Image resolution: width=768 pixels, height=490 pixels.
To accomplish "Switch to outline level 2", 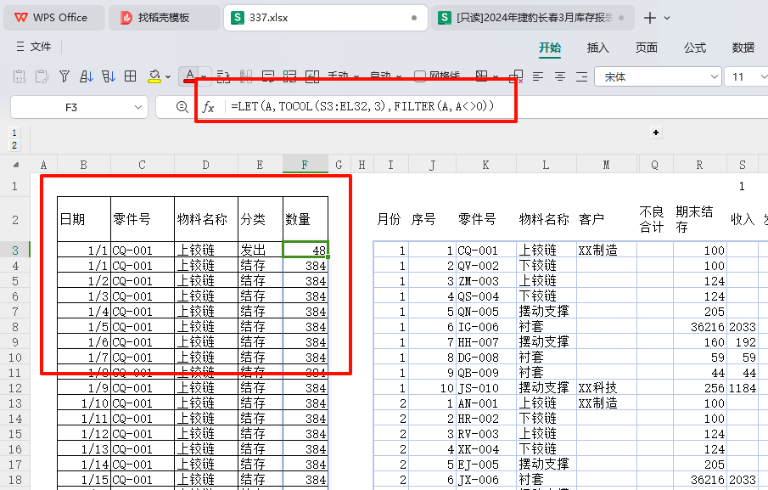I will coord(14,145).
